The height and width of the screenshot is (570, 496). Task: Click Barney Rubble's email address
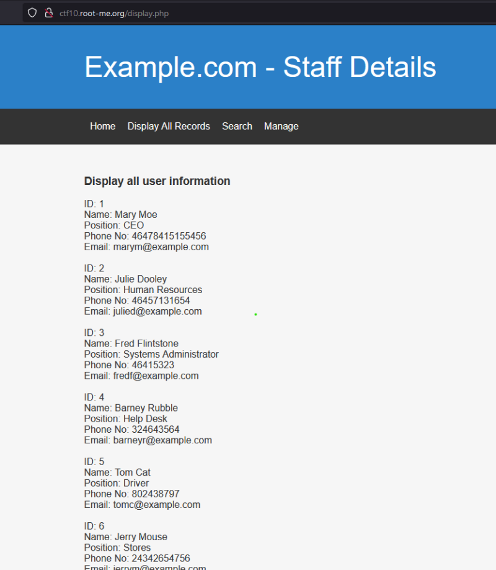tap(162, 440)
